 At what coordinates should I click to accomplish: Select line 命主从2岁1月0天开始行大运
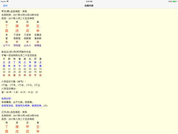(x=16, y=52)
